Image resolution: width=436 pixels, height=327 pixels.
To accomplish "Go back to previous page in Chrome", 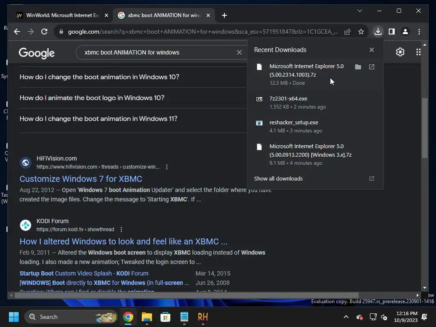I will 17,32.
